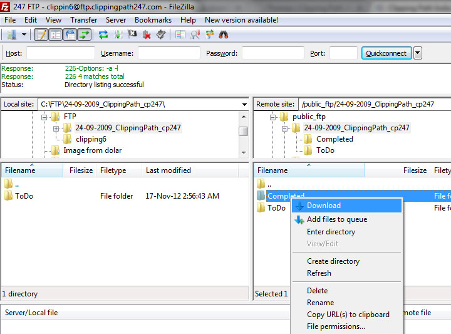Select ToDo folder in remote tree

325,150
